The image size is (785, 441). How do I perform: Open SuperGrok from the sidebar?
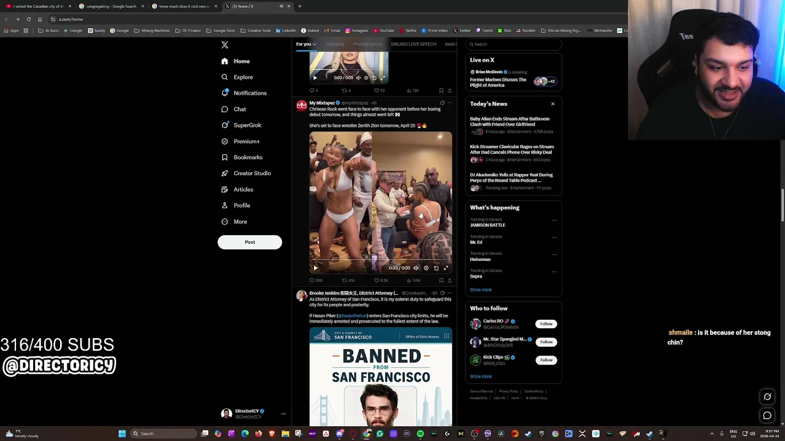tap(241, 125)
